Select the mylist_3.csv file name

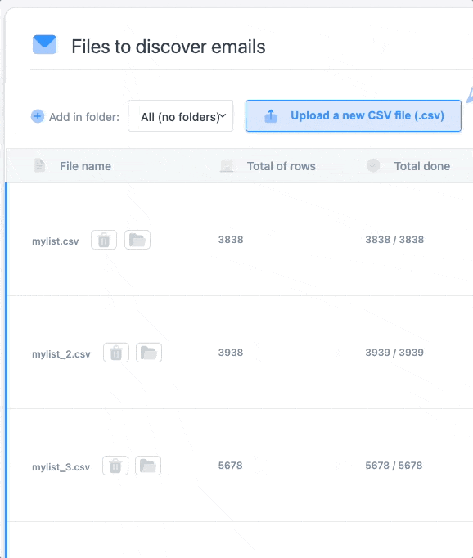click(61, 467)
